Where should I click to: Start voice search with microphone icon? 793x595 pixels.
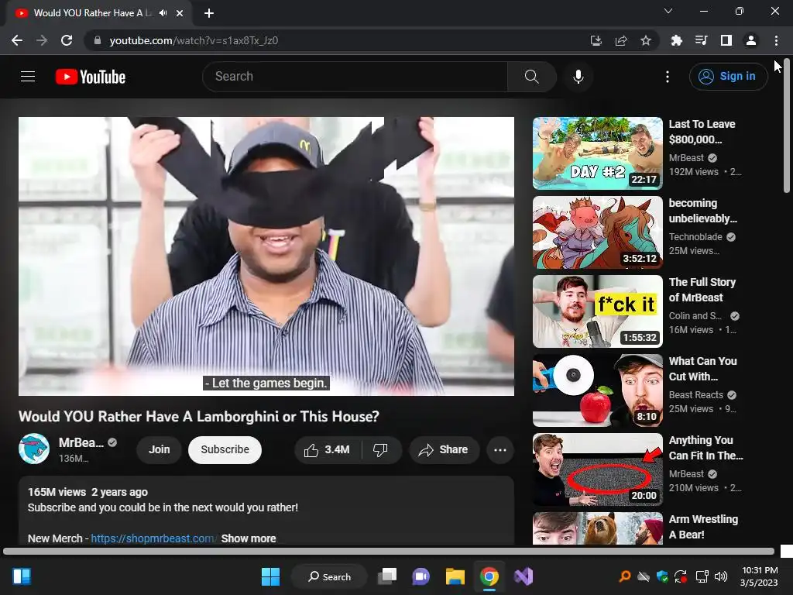pyautogui.click(x=578, y=77)
